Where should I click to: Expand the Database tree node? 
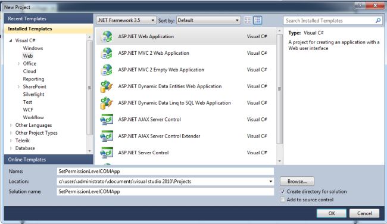[11, 148]
